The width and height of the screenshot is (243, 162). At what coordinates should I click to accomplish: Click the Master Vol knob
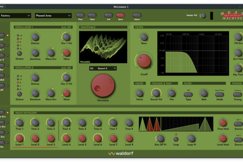click(203, 15)
